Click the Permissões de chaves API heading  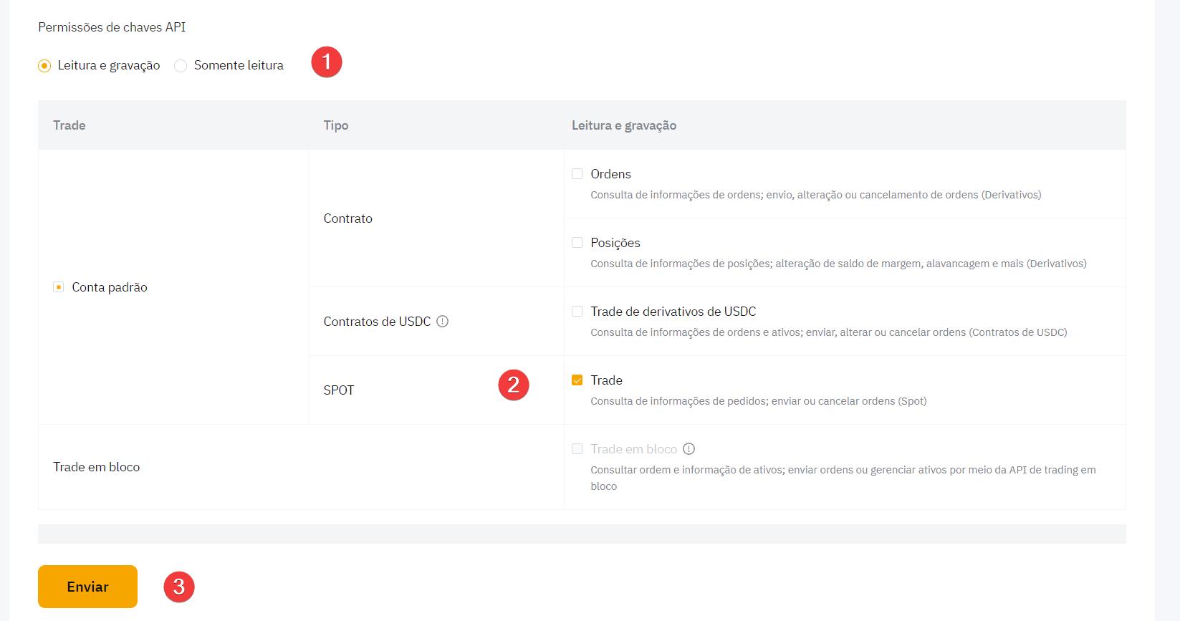click(x=112, y=27)
